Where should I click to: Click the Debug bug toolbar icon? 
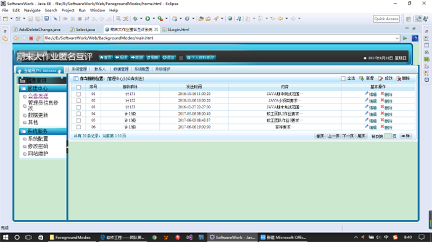(135, 18)
